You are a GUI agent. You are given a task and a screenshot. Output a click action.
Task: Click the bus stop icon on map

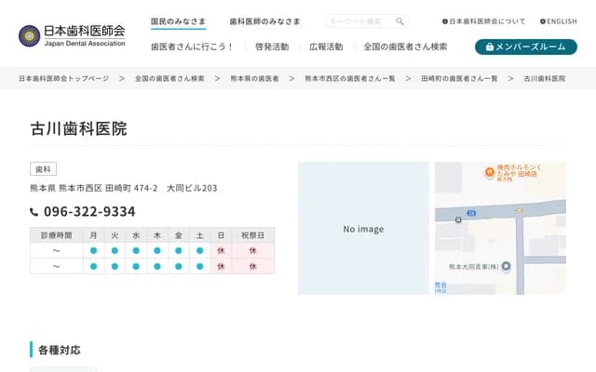tap(458, 220)
